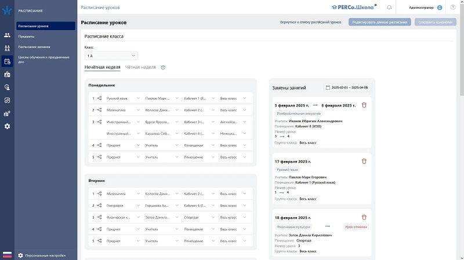464x260 pixels.
Task: Click the Редактировать данные расписания button
Action: pyautogui.click(x=380, y=22)
